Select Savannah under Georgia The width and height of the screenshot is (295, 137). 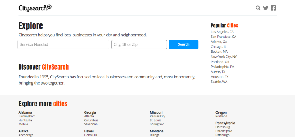point(91,124)
